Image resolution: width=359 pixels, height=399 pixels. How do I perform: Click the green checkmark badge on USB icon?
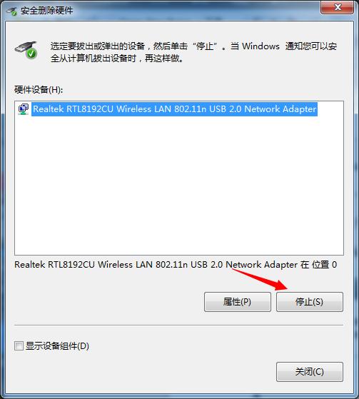[31, 54]
